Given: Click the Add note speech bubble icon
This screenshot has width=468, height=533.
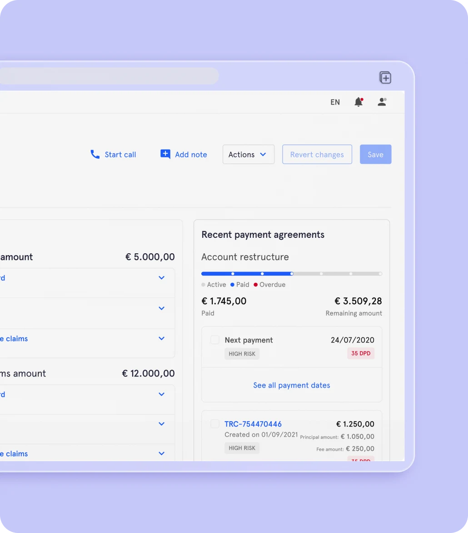Looking at the screenshot, I should (x=165, y=154).
